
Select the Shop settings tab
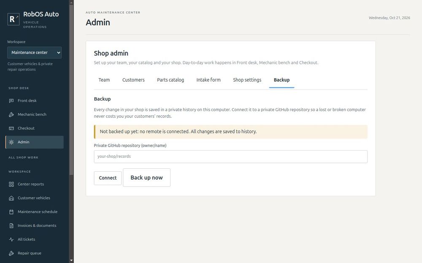(x=247, y=80)
